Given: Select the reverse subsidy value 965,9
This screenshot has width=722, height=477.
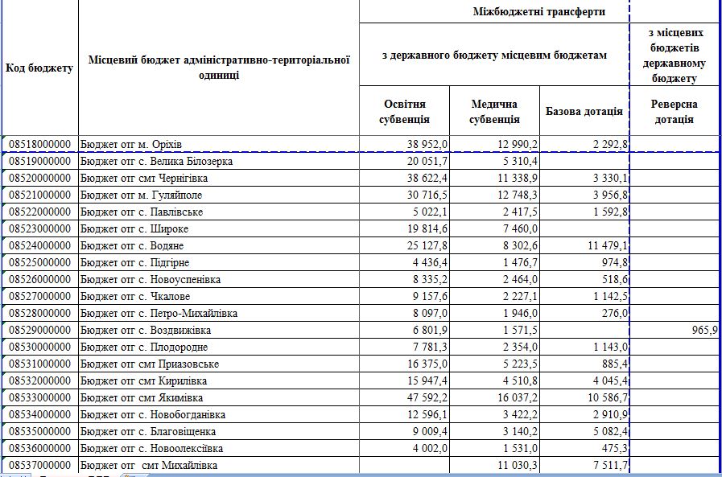Looking at the screenshot, I should [675, 330].
